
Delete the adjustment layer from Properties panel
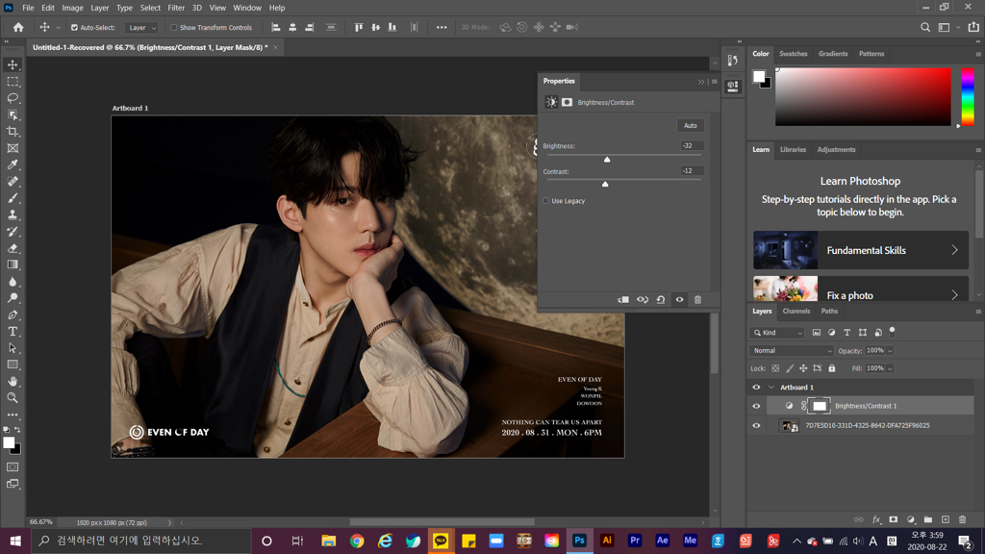(697, 300)
